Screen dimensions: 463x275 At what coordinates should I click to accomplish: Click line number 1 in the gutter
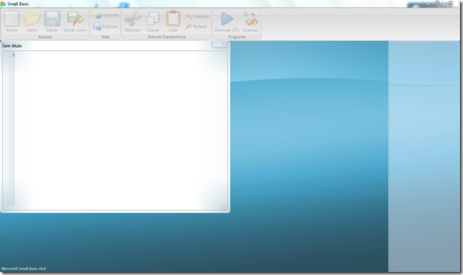click(13, 55)
